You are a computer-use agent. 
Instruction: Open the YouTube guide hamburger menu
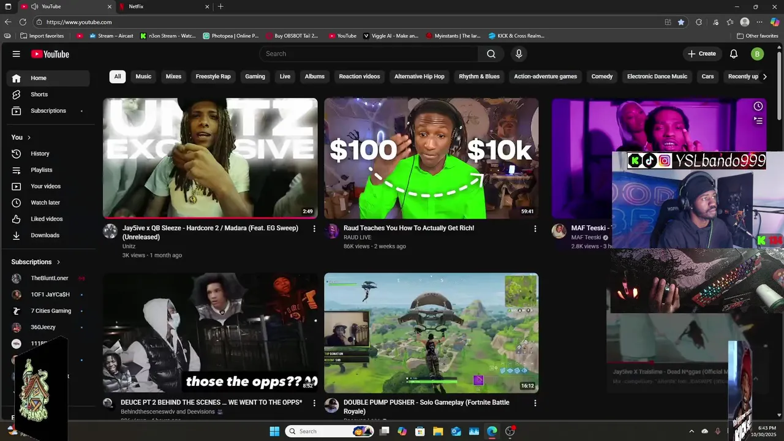(17, 54)
